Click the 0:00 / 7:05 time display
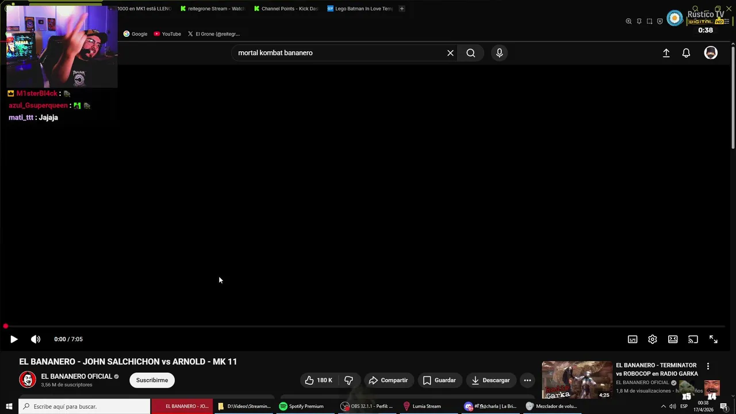The height and width of the screenshot is (414, 736). pyautogui.click(x=68, y=339)
